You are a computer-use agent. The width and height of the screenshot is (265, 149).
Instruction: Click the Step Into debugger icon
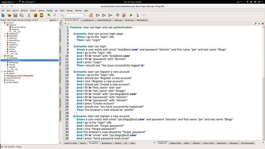pos(137,15)
